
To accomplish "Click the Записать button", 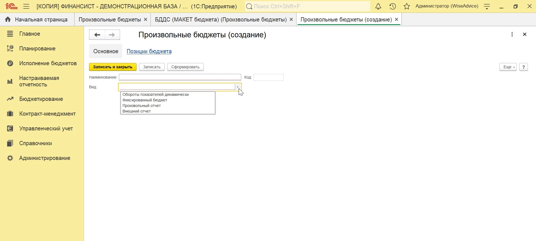I will coord(152,67).
